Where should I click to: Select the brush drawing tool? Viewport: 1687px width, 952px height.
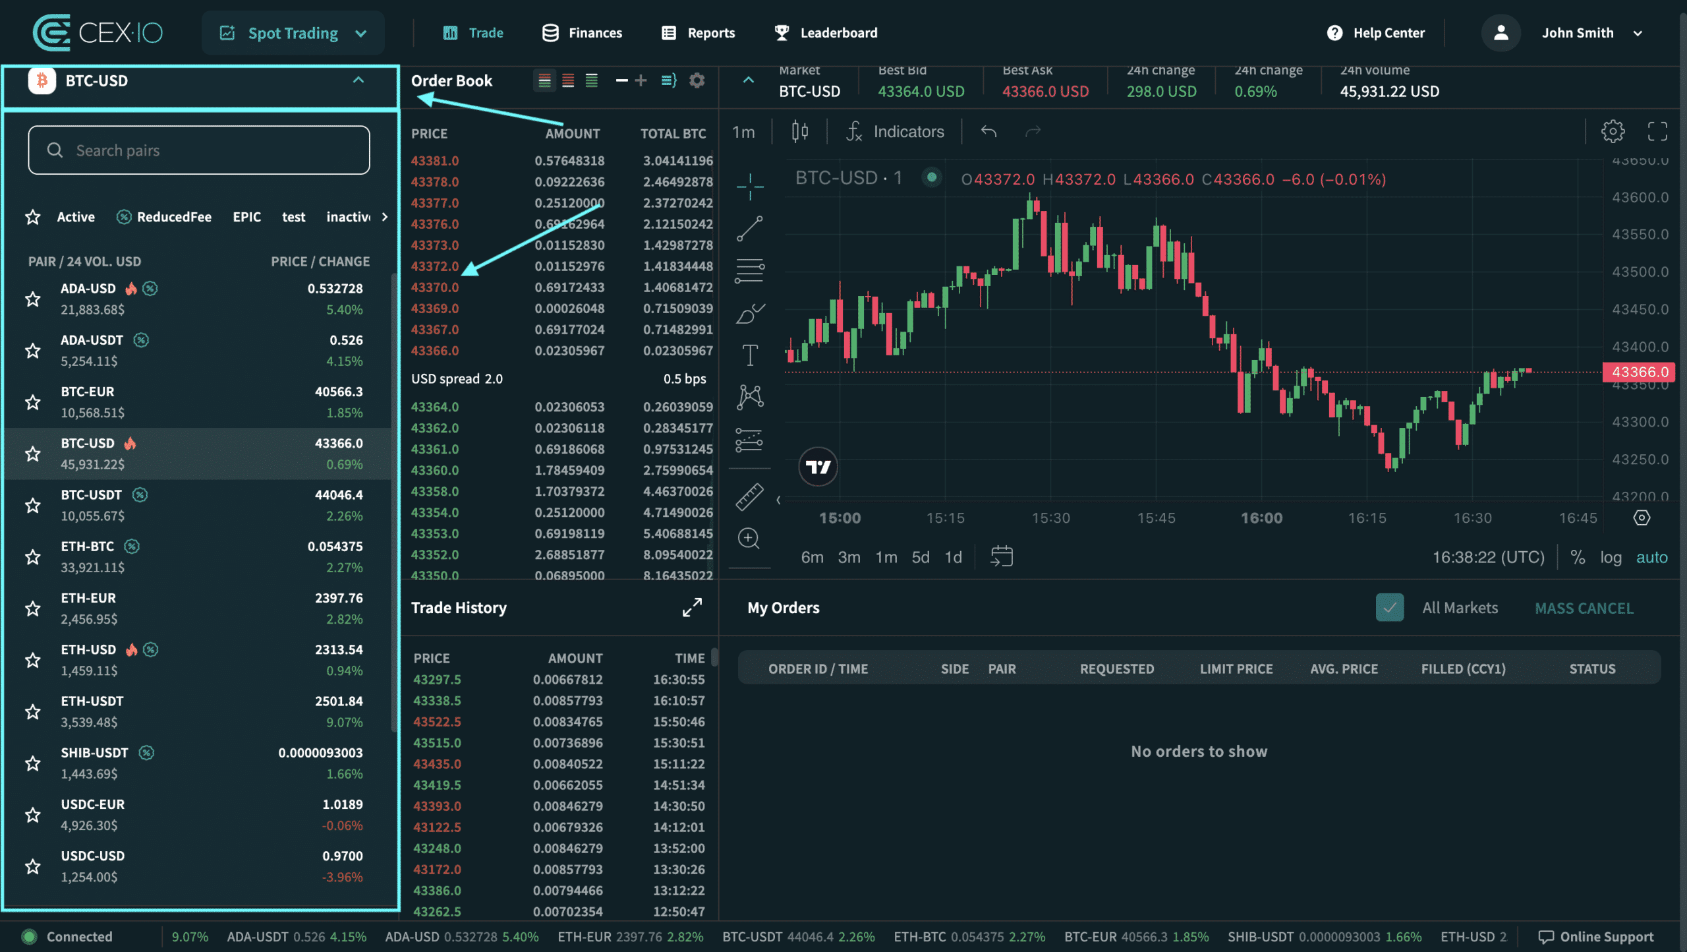pos(750,313)
